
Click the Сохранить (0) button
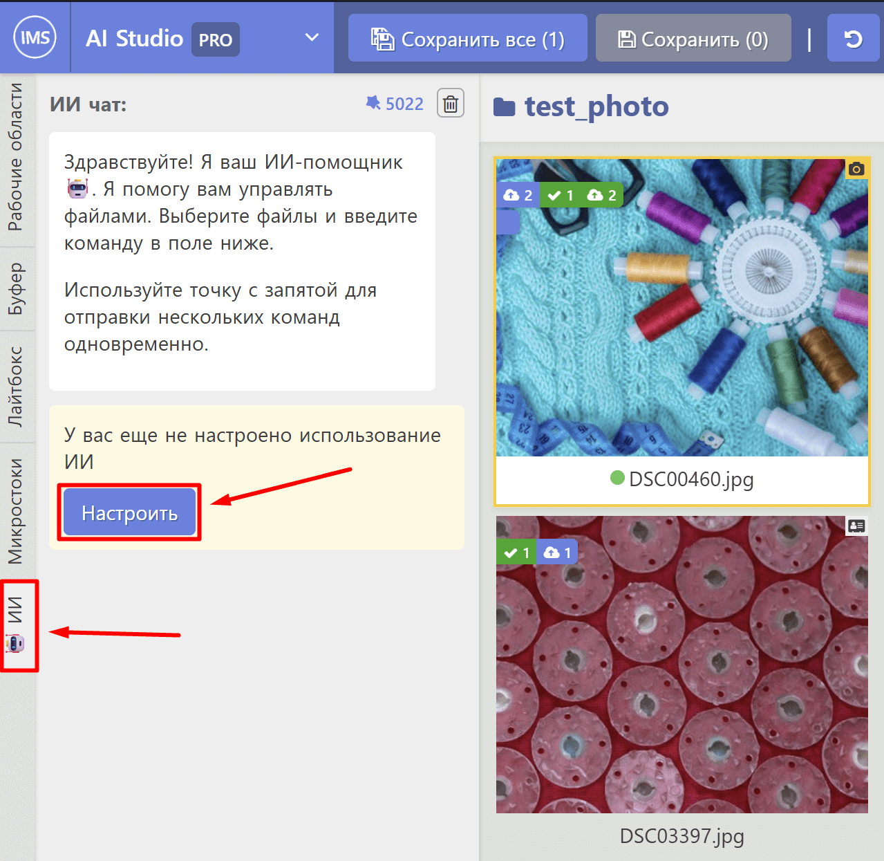[x=693, y=39]
